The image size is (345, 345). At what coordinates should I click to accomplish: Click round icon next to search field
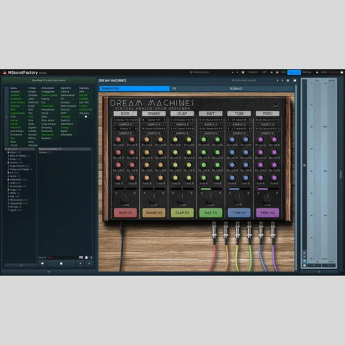87,258
